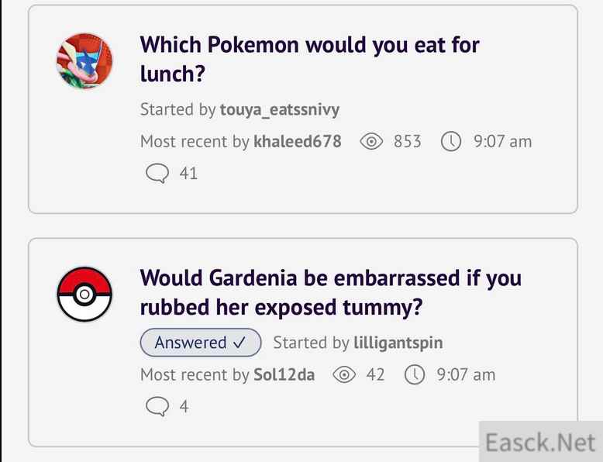
Task: View khaleed678's profile
Action: (x=297, y=141)
